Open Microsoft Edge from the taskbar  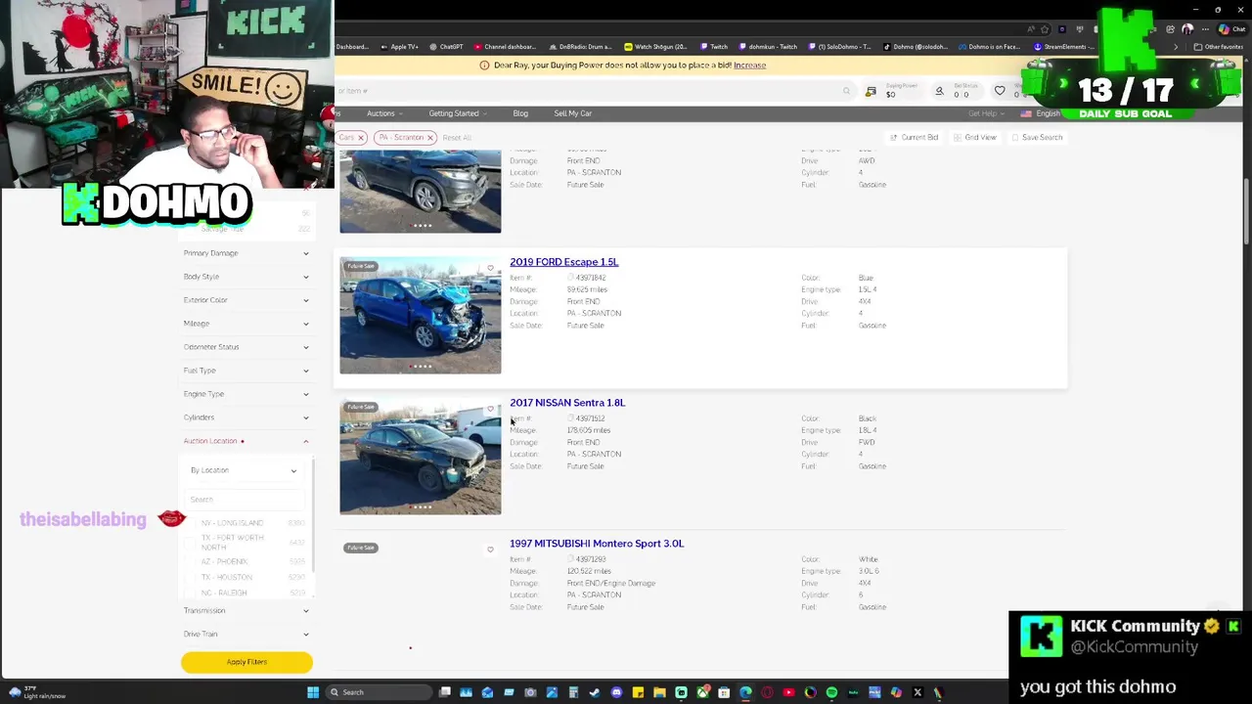pyautogui.click(x=745, y=692)
